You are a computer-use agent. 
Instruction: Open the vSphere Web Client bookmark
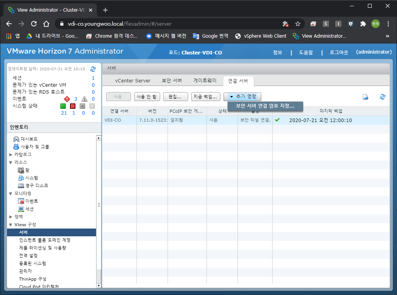(x=261, y=36)
